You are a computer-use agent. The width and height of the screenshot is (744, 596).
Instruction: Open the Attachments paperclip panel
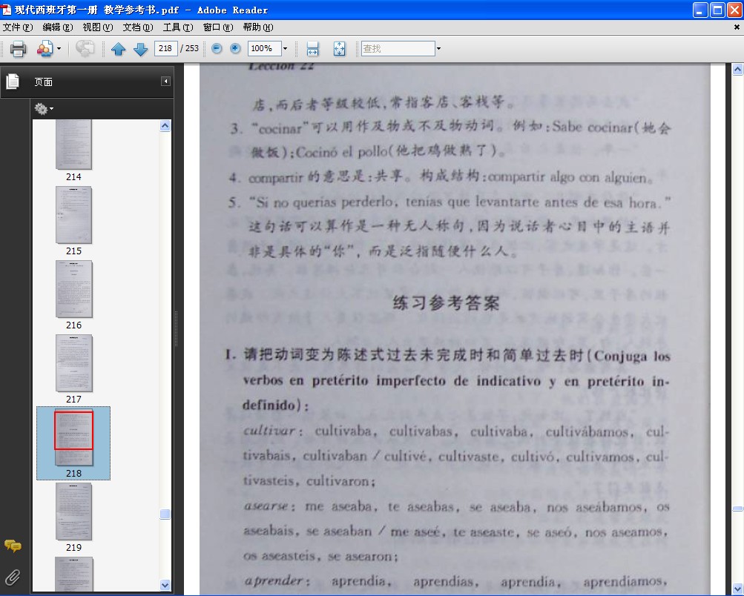pos(13,577)
